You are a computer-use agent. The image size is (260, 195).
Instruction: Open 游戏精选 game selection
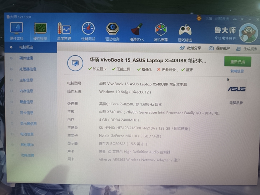pos(185,33)
